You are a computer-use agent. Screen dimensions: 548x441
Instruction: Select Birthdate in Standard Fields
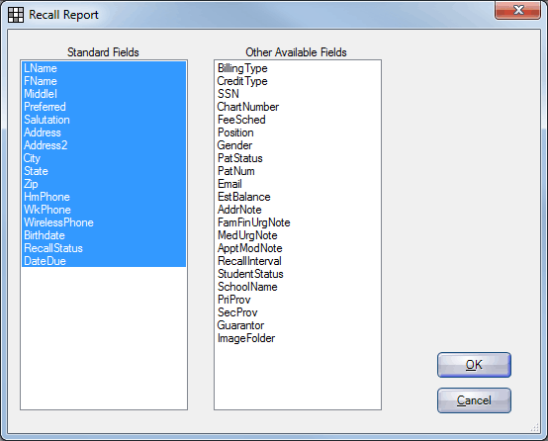[104, 235]
